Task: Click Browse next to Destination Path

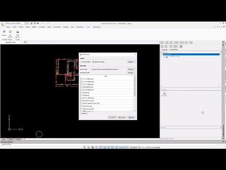Action: coord(131,73)
